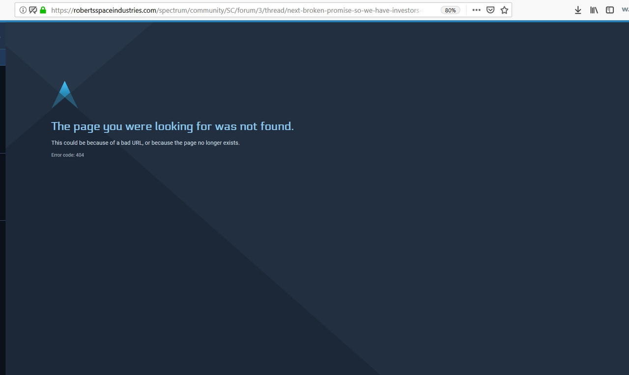The height and width of the screenshot is (375, 629).
Task: Show the green padlock connection details
Action: point(43,10)
